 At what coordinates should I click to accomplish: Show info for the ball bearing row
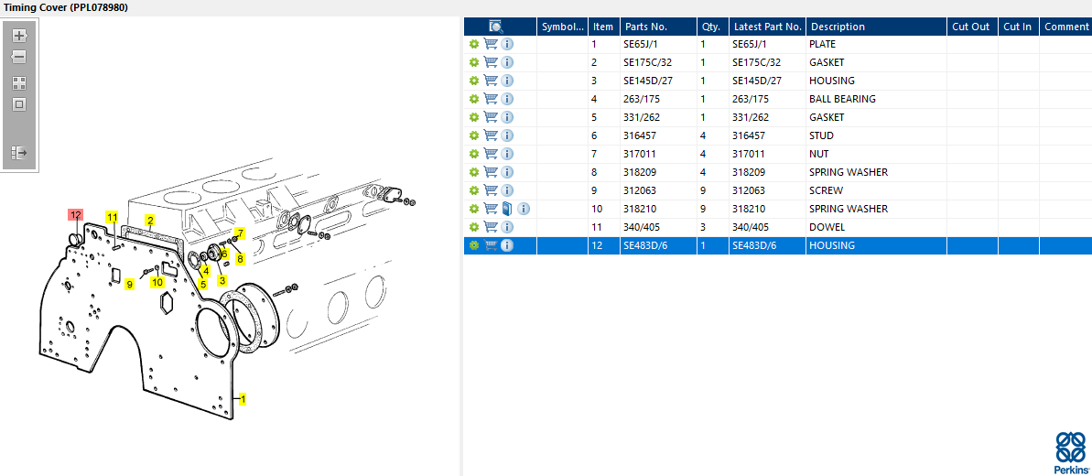(507, 99)
